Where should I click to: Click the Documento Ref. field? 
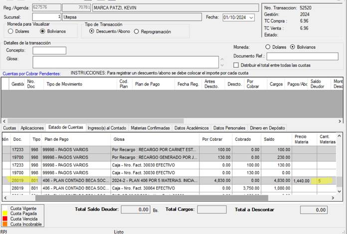(302, 56)
